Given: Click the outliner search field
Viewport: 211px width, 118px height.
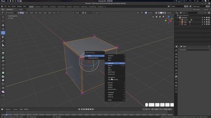Looking at the screenshot, I should (x=191, y=13).
